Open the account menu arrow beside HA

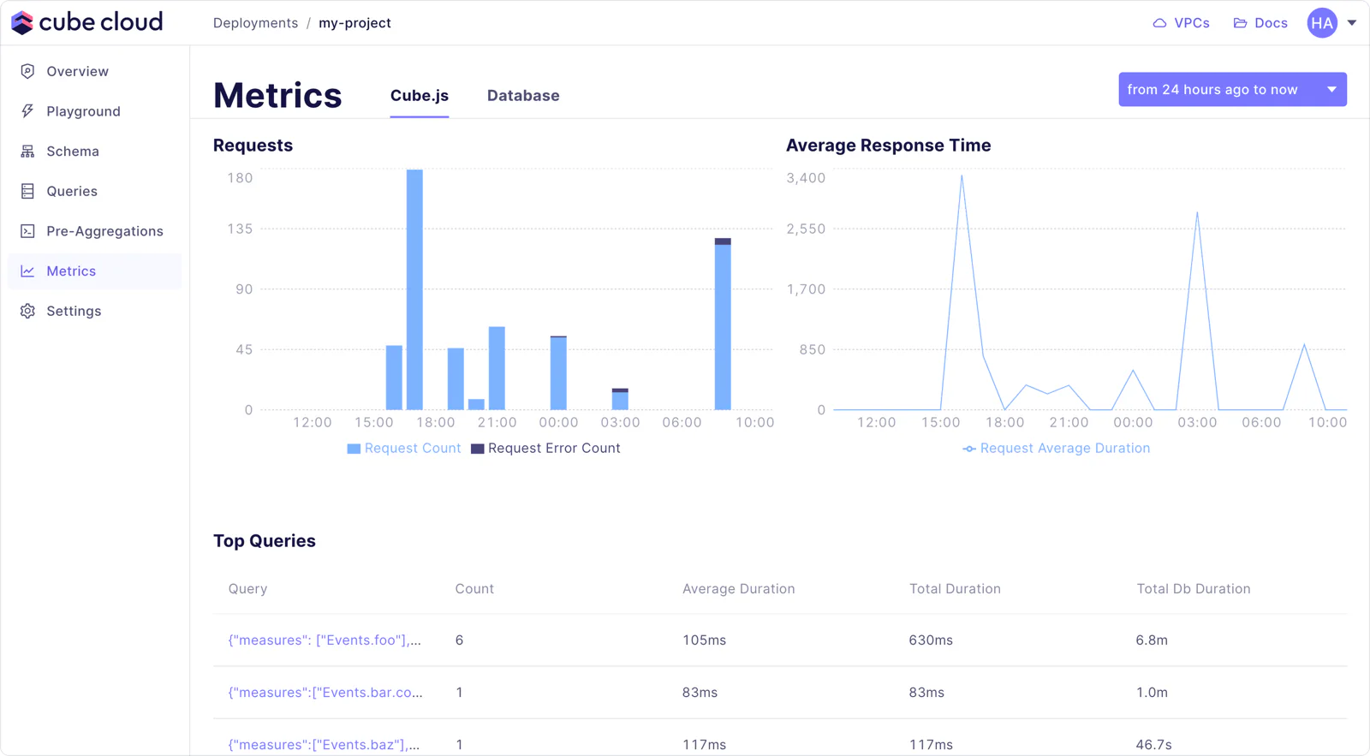1352,23
